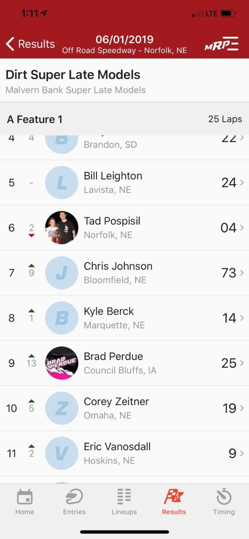
Task: Tap Bill Leighton's L avatar
Action: point(62,183)
